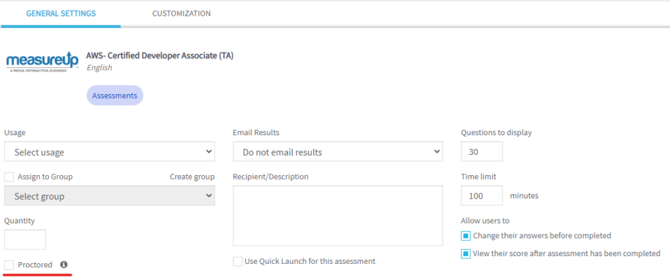This screenshot has height=277, width=670.
Task: Uncheck Change their answers before completed
Action: tap(466, 236)
